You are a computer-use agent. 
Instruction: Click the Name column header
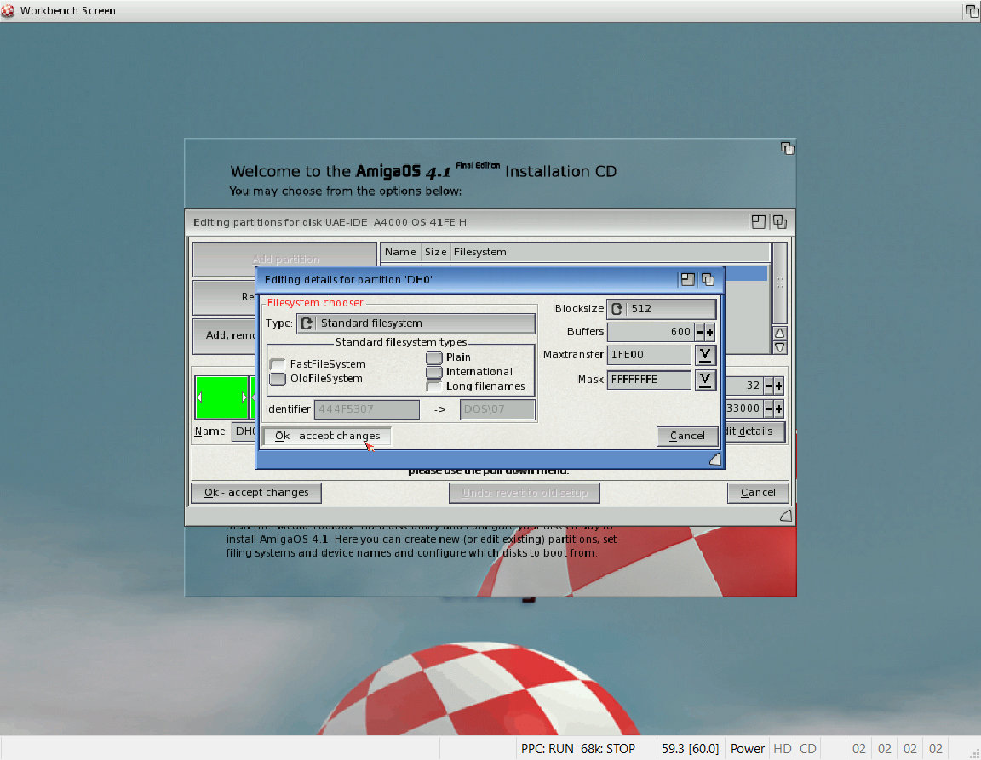400,251
